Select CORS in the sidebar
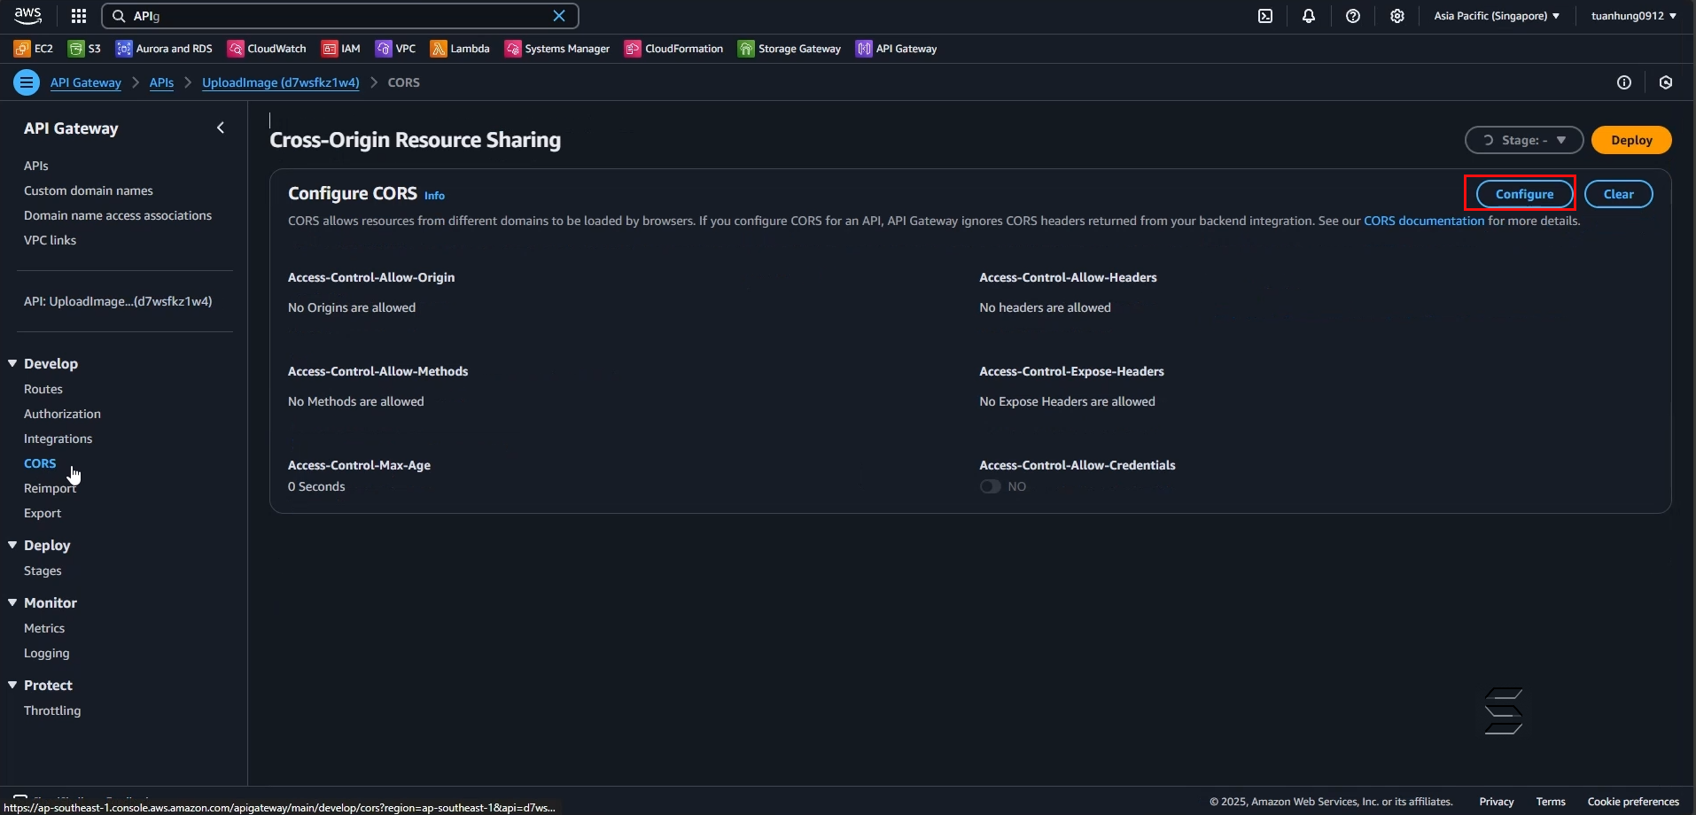 pos(40,463)
